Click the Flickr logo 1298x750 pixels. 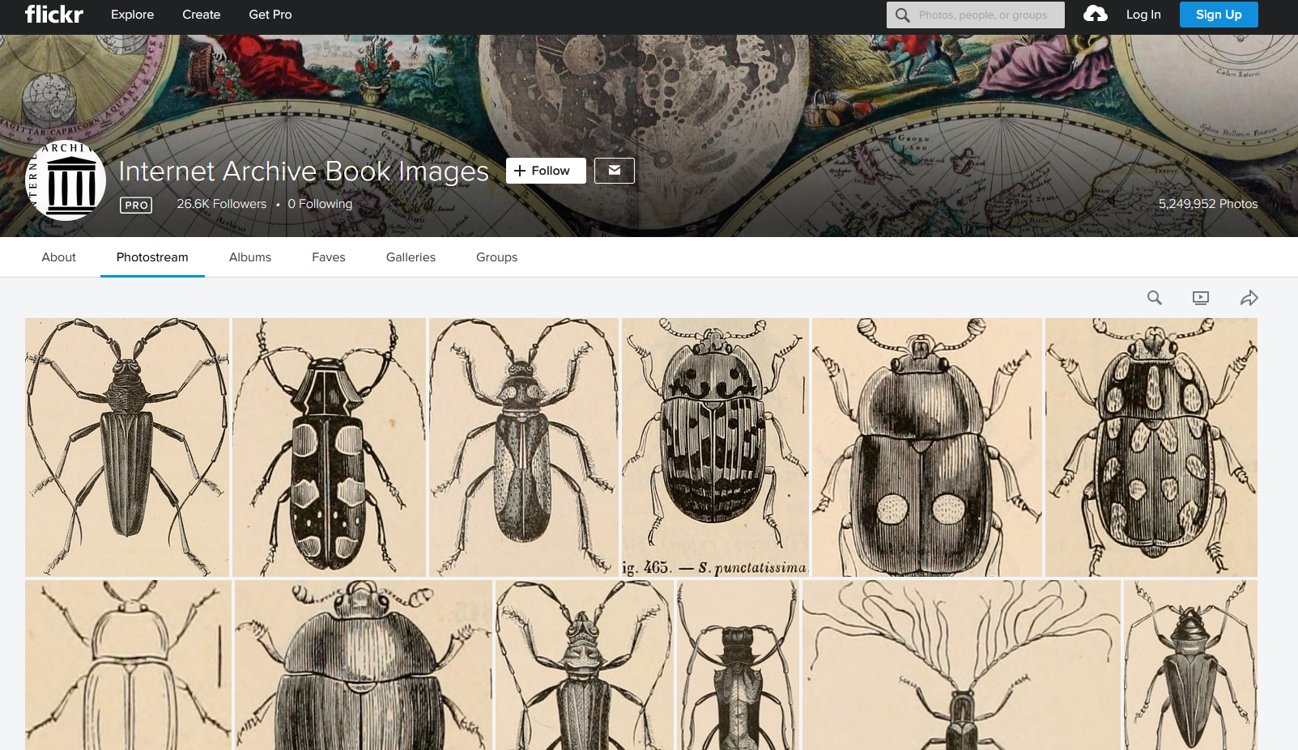tap(53, 15)
